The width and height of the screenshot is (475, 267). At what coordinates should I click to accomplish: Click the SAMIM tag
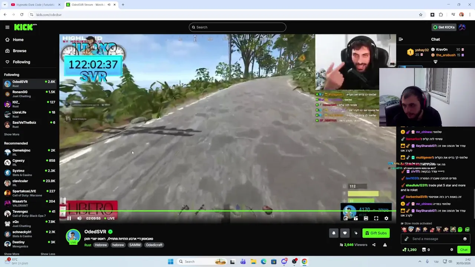coord(135,245)
